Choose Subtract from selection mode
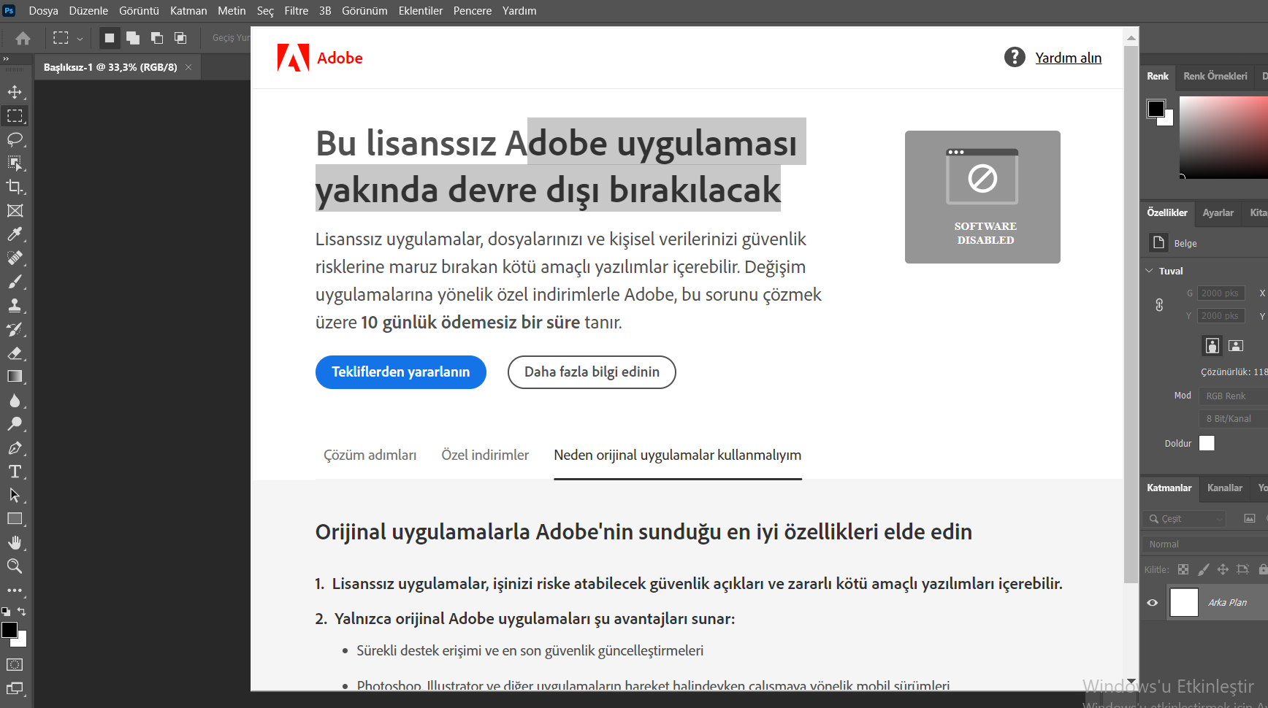1268x708 pixels. [156, 38]
